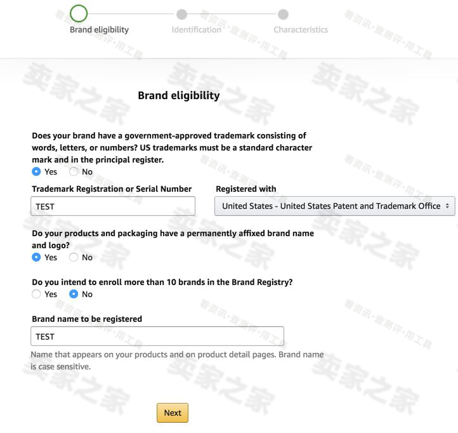Click the progress line between Identification and Characteristics
The width and height of the screenshot is (458, 433).
point(233,14)
